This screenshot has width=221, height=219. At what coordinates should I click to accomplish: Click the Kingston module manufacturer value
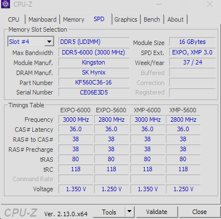tap(94, 62)
